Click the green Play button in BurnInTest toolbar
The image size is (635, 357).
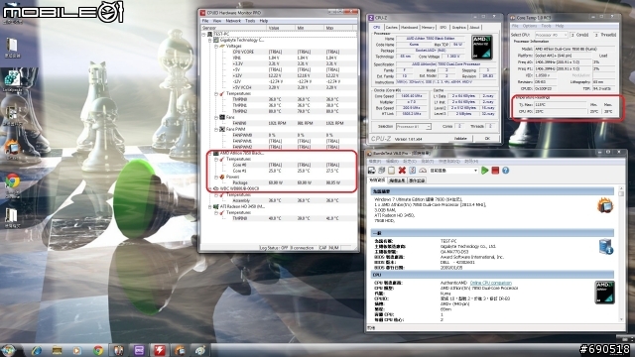(x=485, y=171)
